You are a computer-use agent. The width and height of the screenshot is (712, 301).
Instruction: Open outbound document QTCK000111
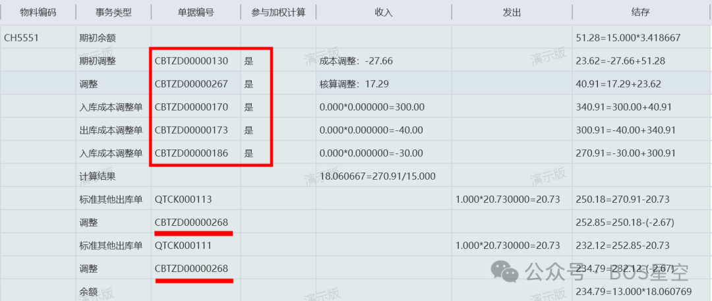(183, 246)
